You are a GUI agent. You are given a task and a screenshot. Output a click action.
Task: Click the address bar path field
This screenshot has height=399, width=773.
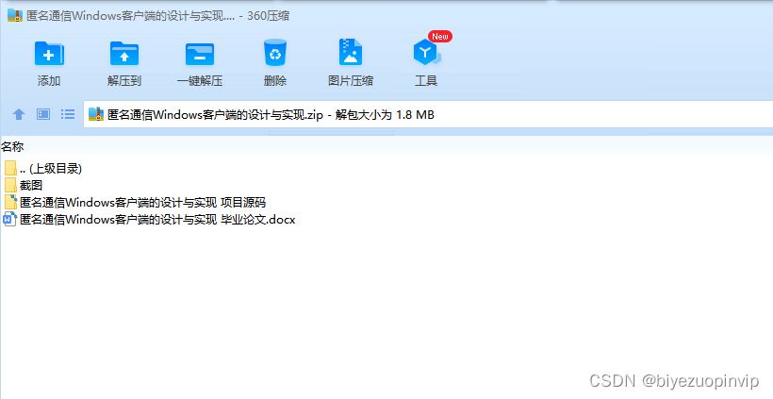(x=428, y=114)
